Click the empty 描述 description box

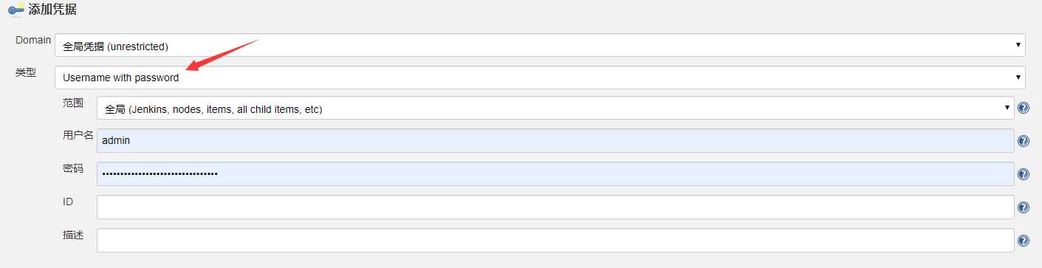tap(555, 240)
